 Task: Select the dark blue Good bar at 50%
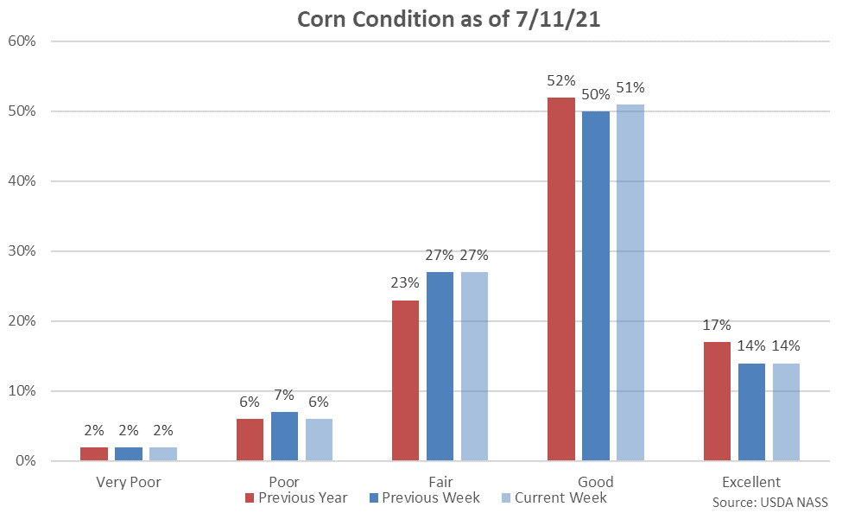(595, 286)
